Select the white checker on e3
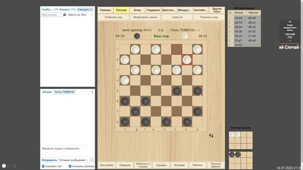Screen dimensions: 303x170 [x=156, y=70]
